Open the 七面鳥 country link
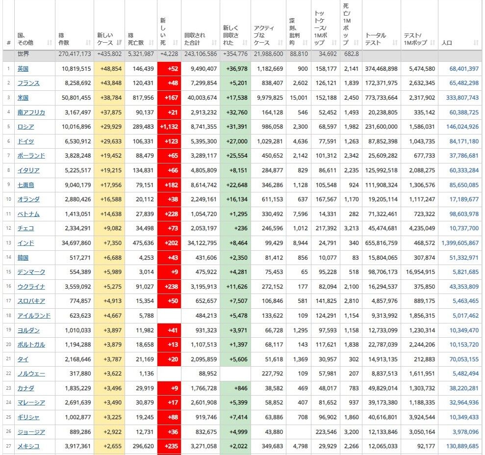Image resolution: width=485 pixels, height=455 pixels. [26, 185]
